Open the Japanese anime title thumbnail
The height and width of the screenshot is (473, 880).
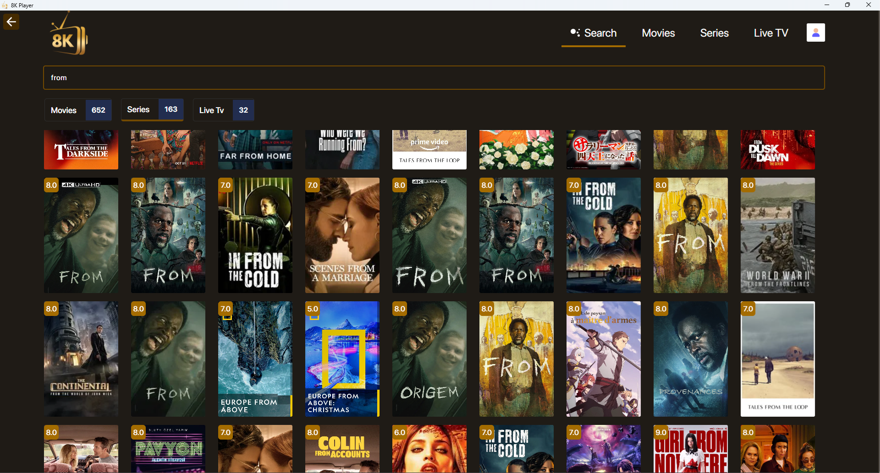click(604, 150)
